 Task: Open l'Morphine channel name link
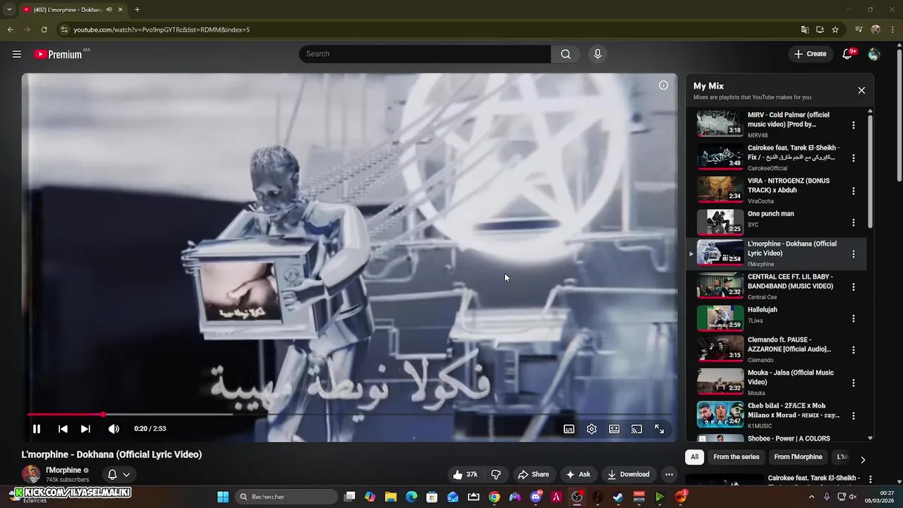63,470
